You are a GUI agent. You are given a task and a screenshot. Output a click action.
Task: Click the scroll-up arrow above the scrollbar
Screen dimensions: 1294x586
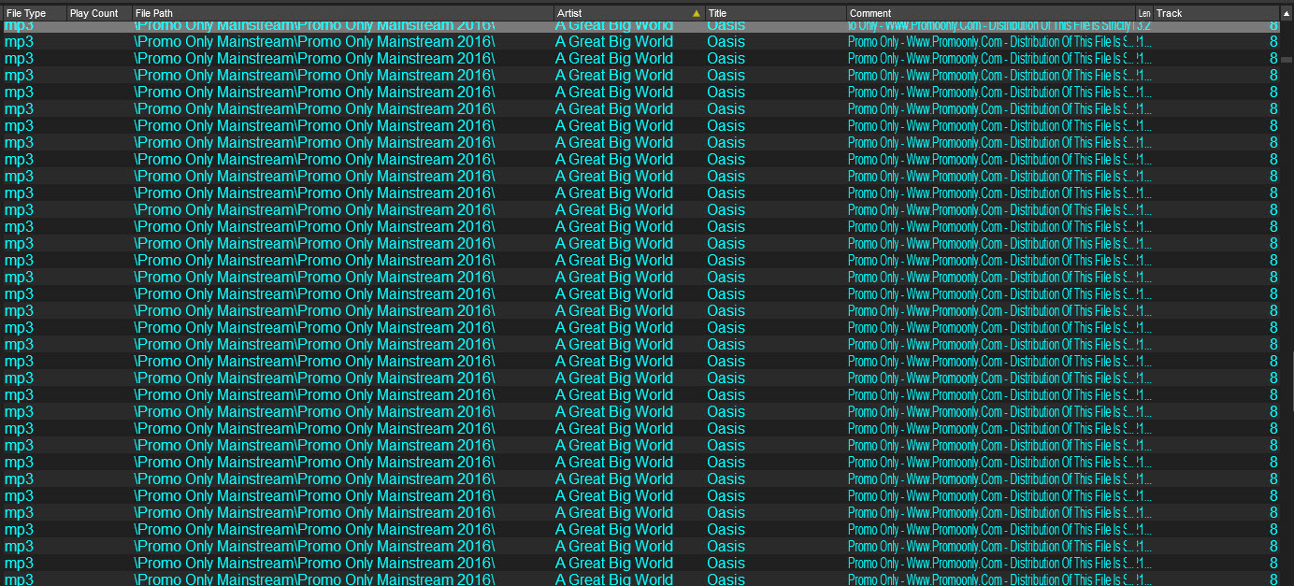click(x=1287, y=13)
